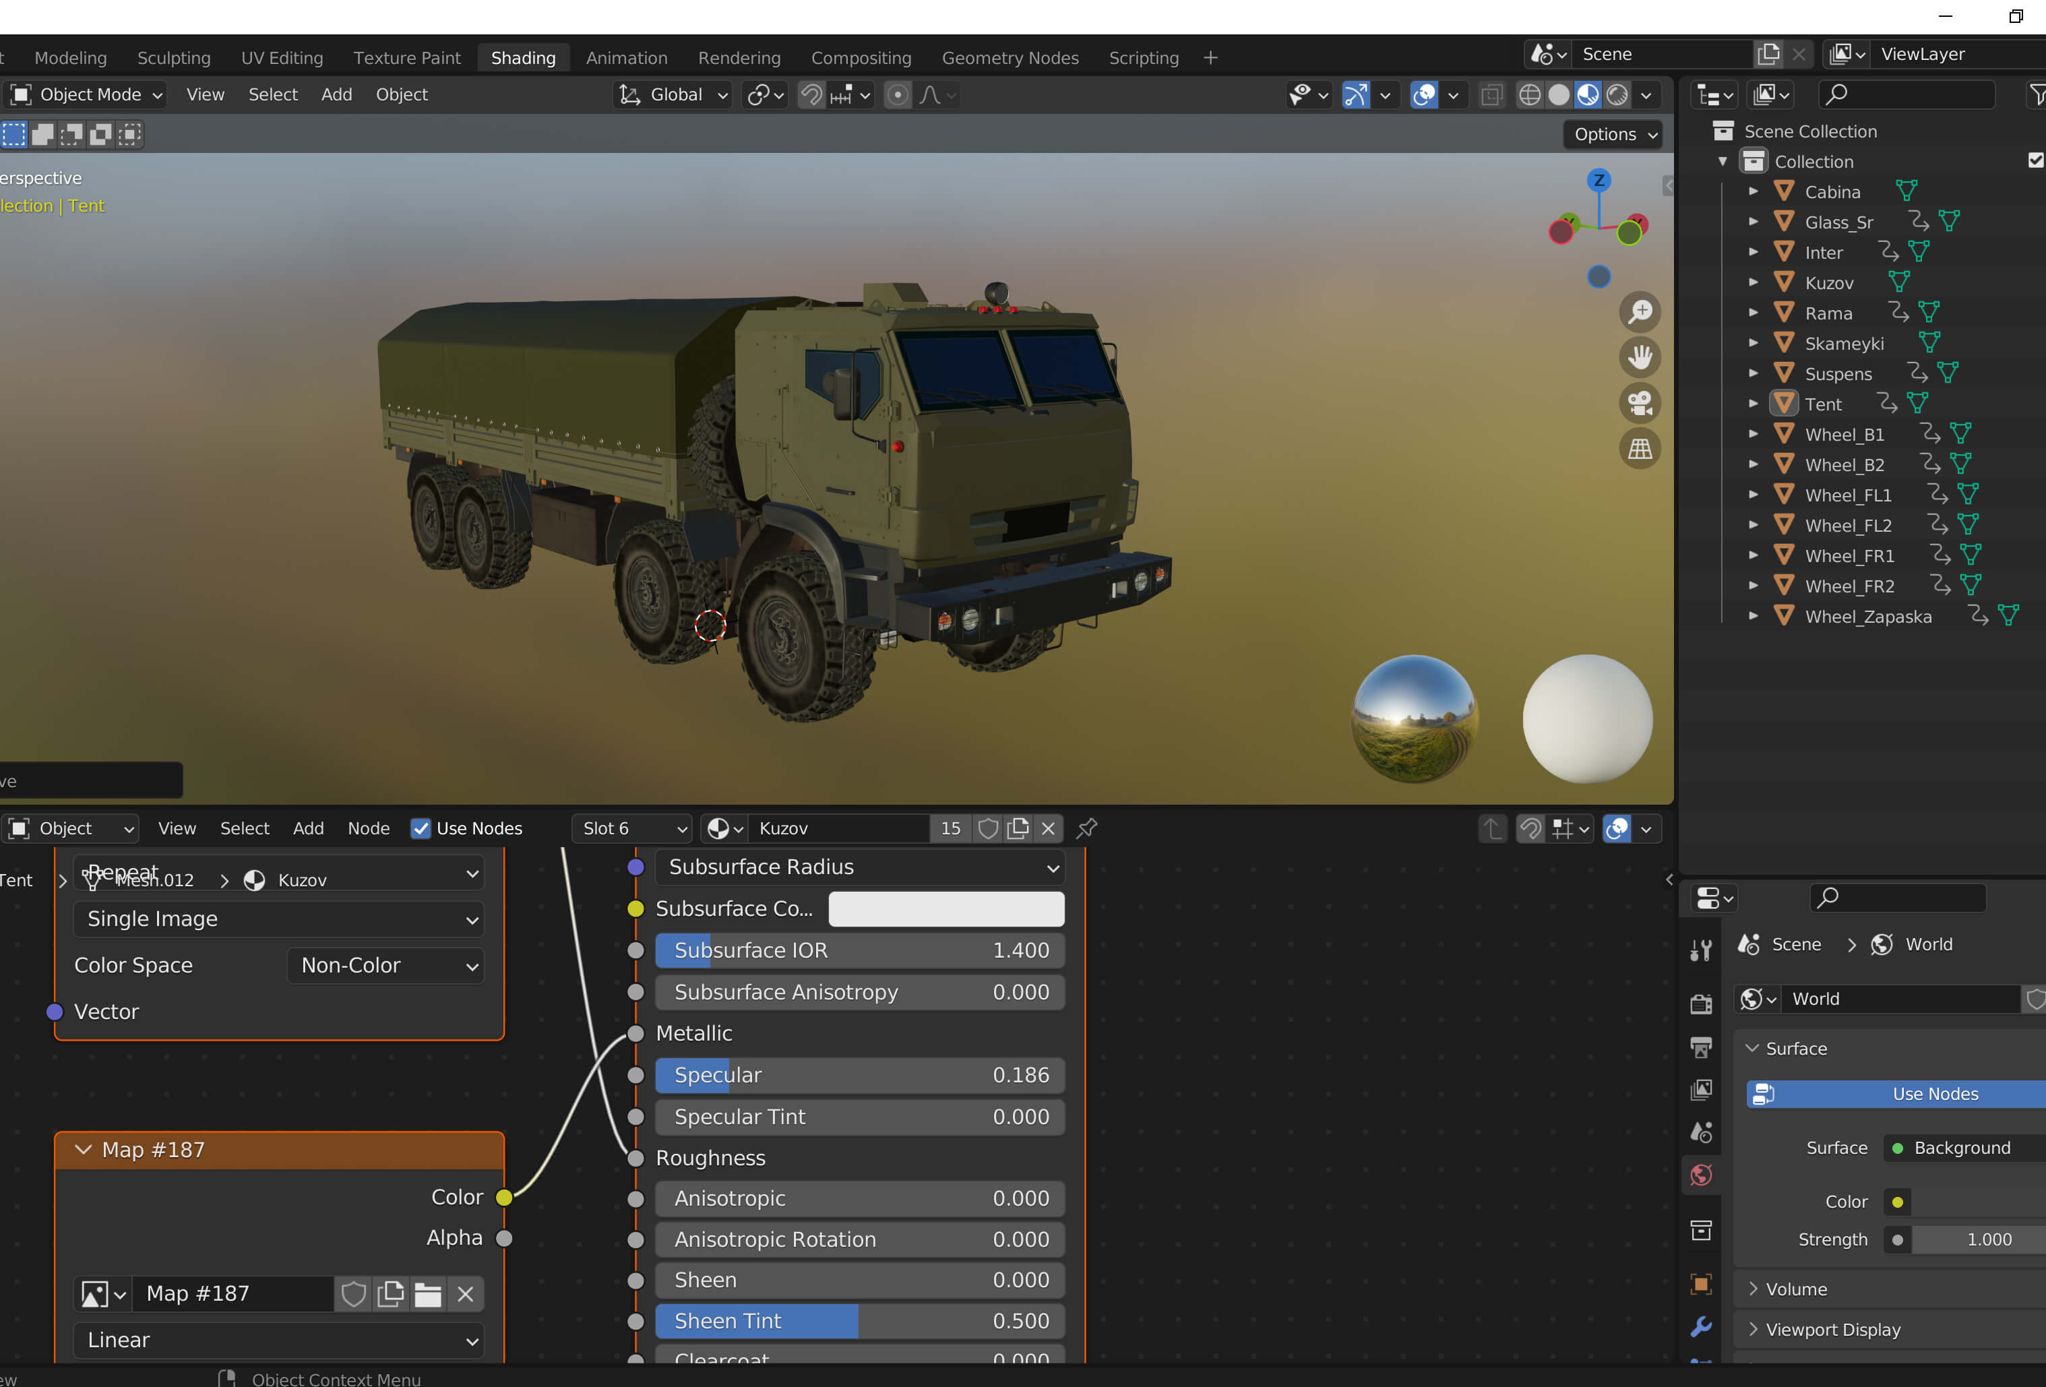Open Subsurface Radius dropdown

[859, 867]
